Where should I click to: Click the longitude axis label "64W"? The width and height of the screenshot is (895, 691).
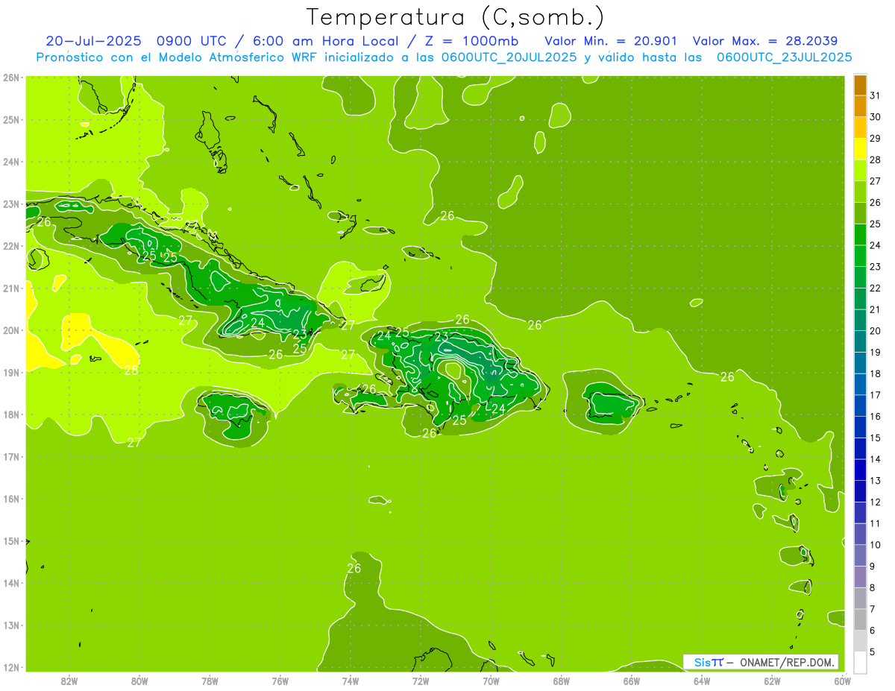point(702,681)
